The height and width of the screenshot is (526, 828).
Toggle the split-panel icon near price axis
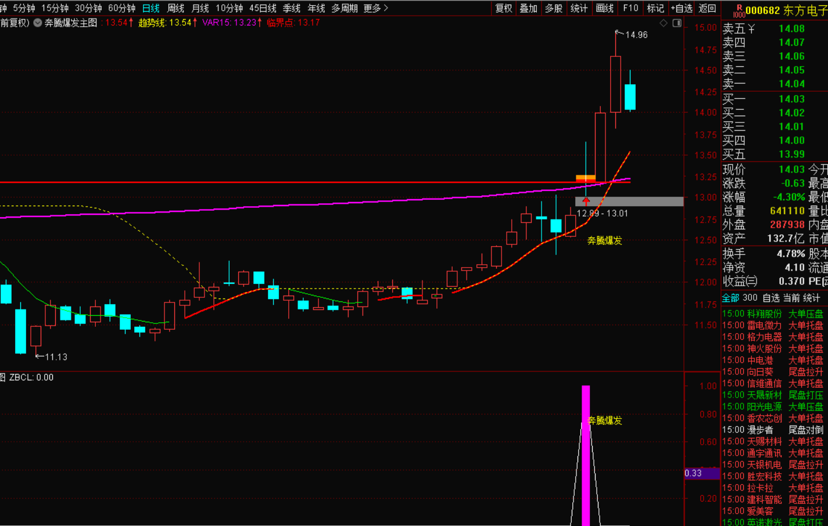pyautogui.click(x=677, y=23)
